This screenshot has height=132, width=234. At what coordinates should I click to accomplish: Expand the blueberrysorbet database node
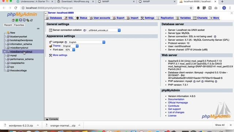[5, 37]
